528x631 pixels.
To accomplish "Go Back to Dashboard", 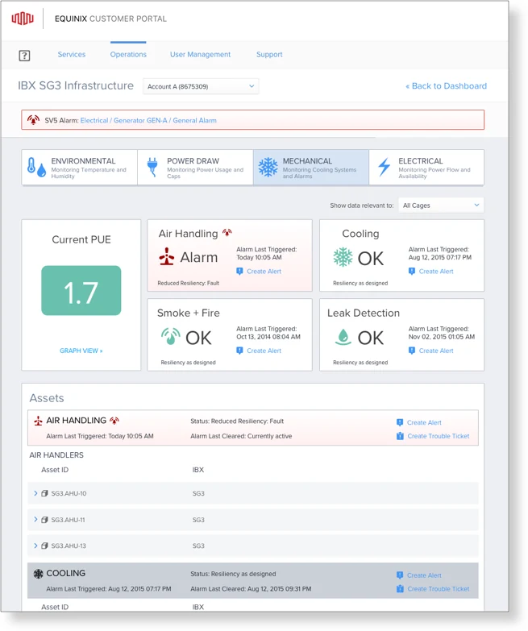I will pyautogui.click(x=447, y=86).
